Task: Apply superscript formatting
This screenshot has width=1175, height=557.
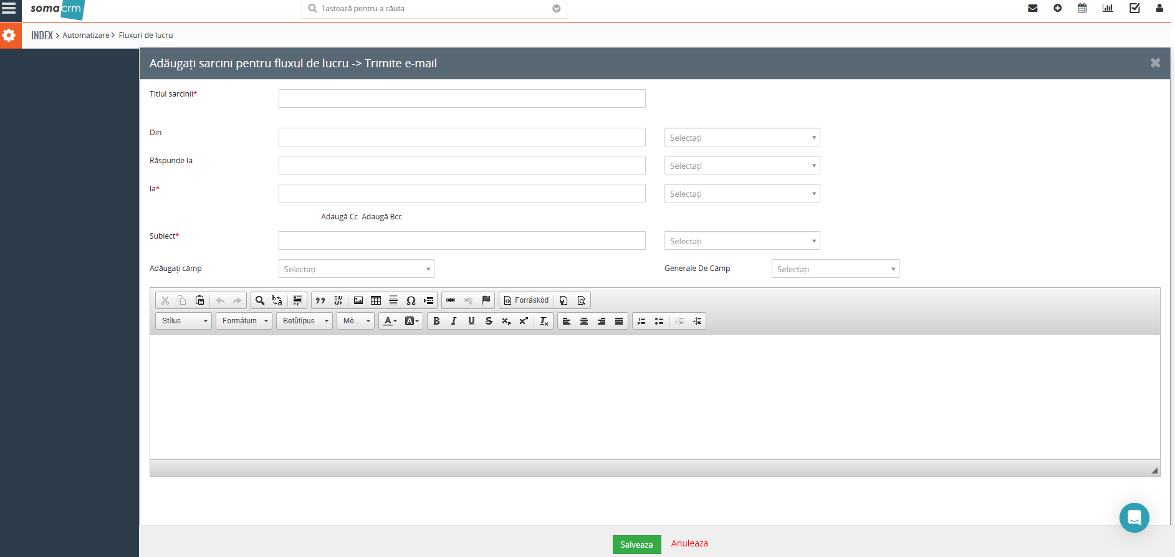Action: [524, 321]
